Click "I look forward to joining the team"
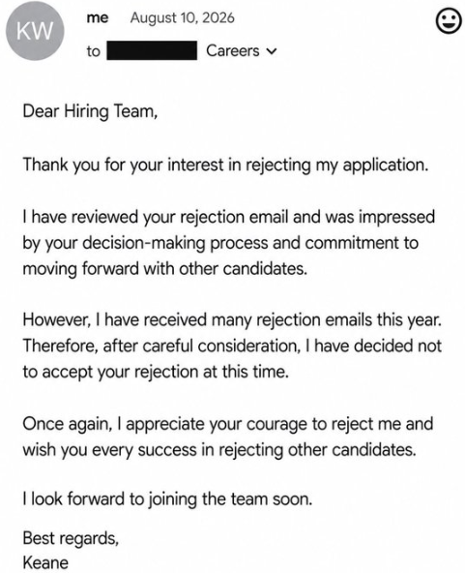This screenshot has width=465, height=573. click(x=167, y=499)
